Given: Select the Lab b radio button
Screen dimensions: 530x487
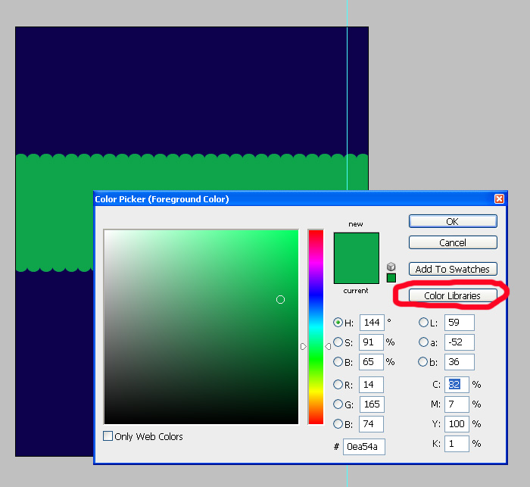Looking at the screenshot, I should point(423,362).
